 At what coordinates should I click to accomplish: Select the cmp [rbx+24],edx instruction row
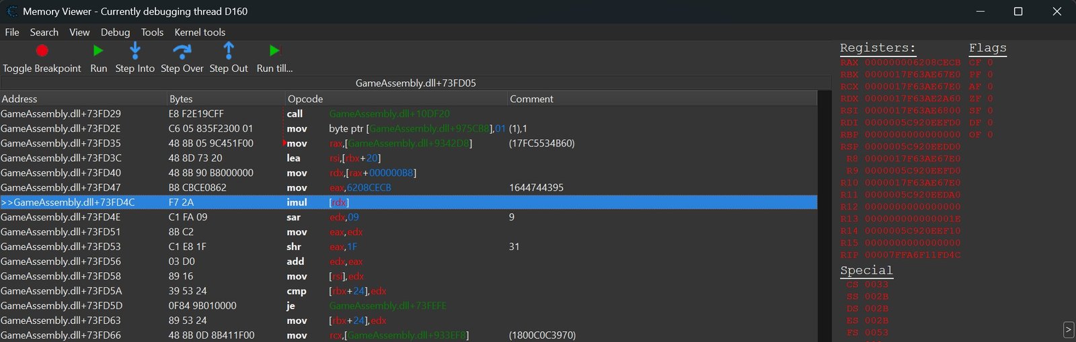click(408, 291)
